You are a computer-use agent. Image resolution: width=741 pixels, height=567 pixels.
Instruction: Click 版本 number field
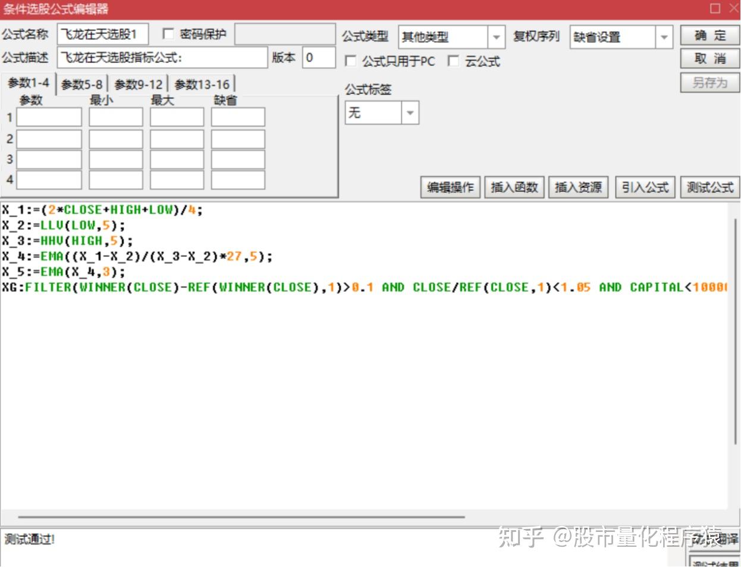(x=319, y=58)
